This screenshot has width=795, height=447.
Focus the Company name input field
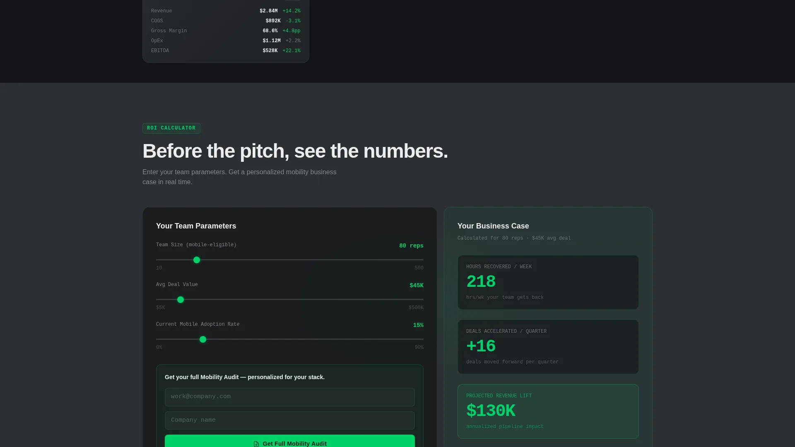[290, 421]
